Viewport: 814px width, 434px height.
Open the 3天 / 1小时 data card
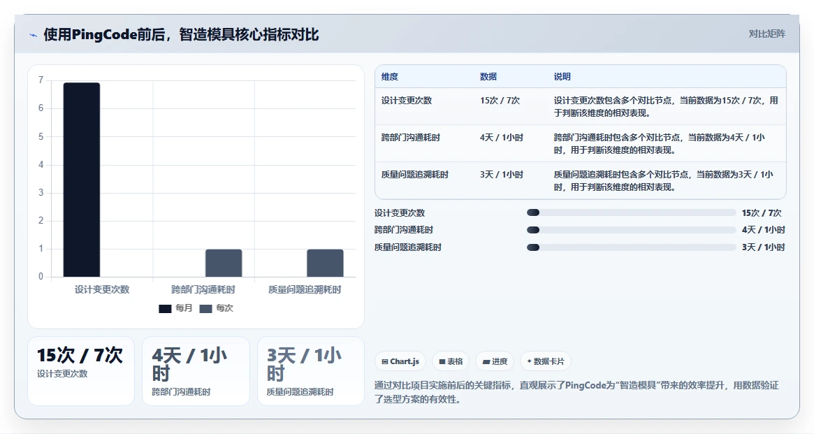tap(311, 370)
